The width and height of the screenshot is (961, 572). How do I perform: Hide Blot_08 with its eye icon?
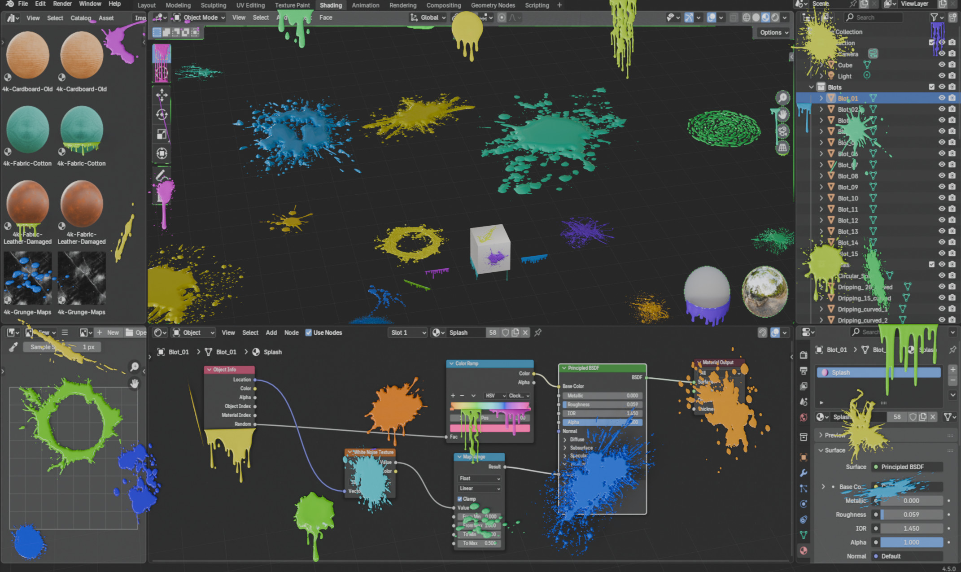(942, 176)
